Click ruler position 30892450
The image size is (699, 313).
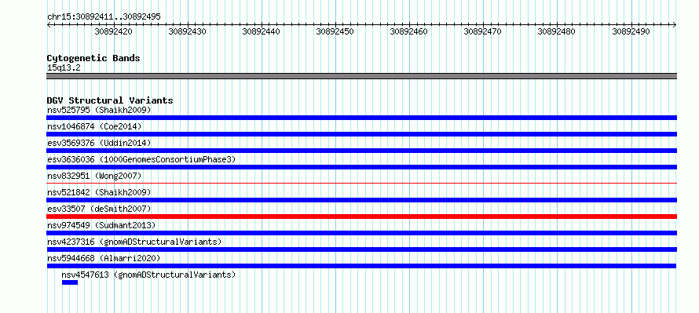335,31
